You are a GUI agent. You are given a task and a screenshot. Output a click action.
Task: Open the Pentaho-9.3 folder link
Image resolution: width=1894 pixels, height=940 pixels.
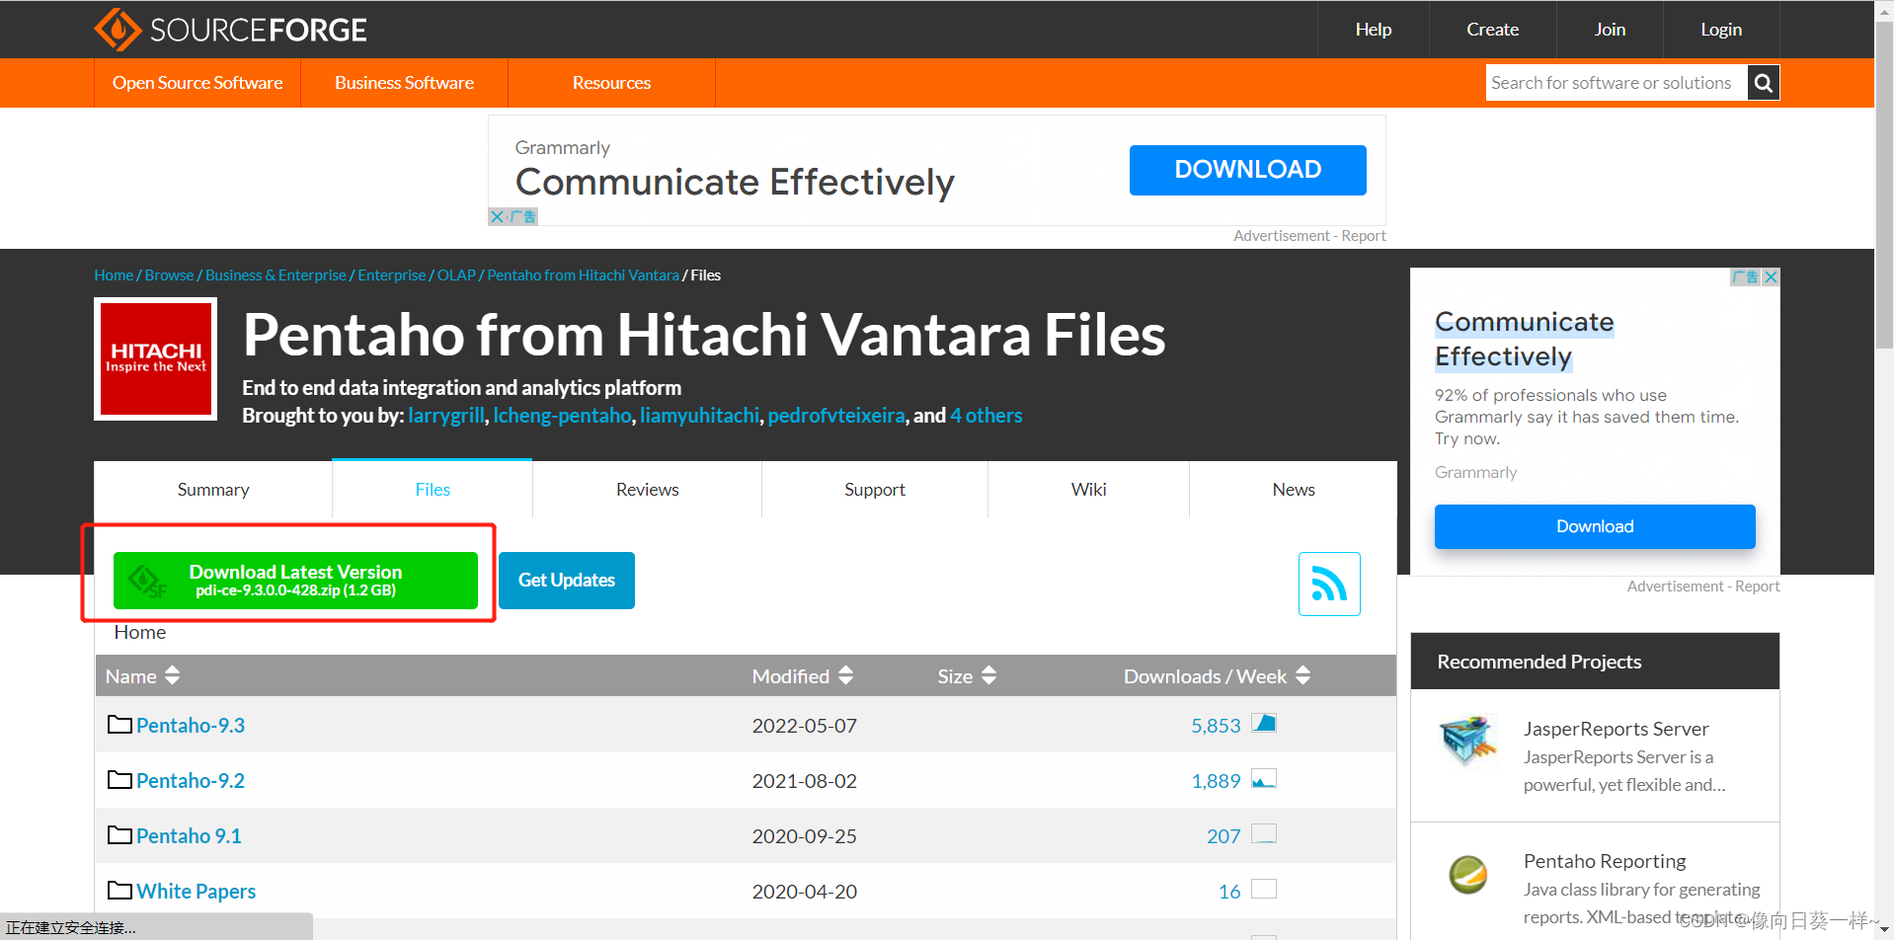click(x=191, y=726)
